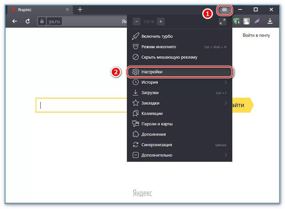Open Режим инкогнито from menu

[180, 47]
